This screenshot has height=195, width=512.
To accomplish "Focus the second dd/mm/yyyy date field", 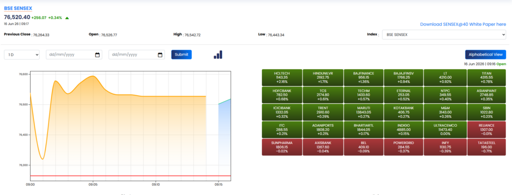I will (x=137, y=55).
